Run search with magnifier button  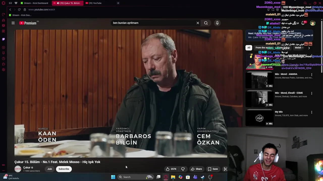tap(206, 23)
